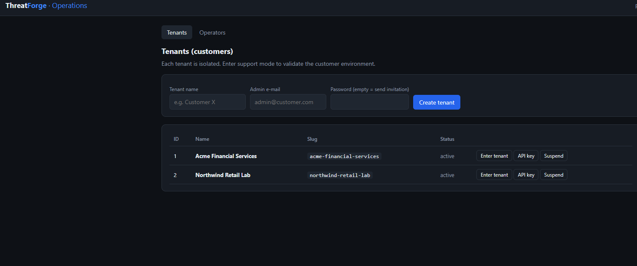Focus the Admin e-mail input field
The width and height of the screenshot is (637, 266).
click(288, 102)
